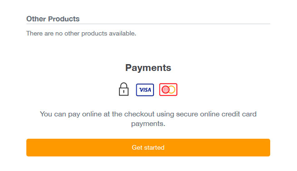The image size is (297, 171).
Task: Click the Payments heading
Action: pos(148,68)
